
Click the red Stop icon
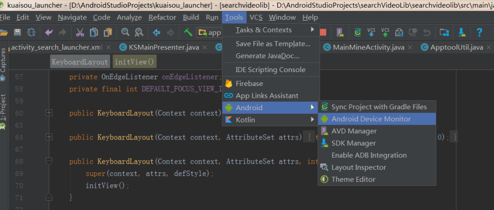pyautogui.click(x=323, y=32)
